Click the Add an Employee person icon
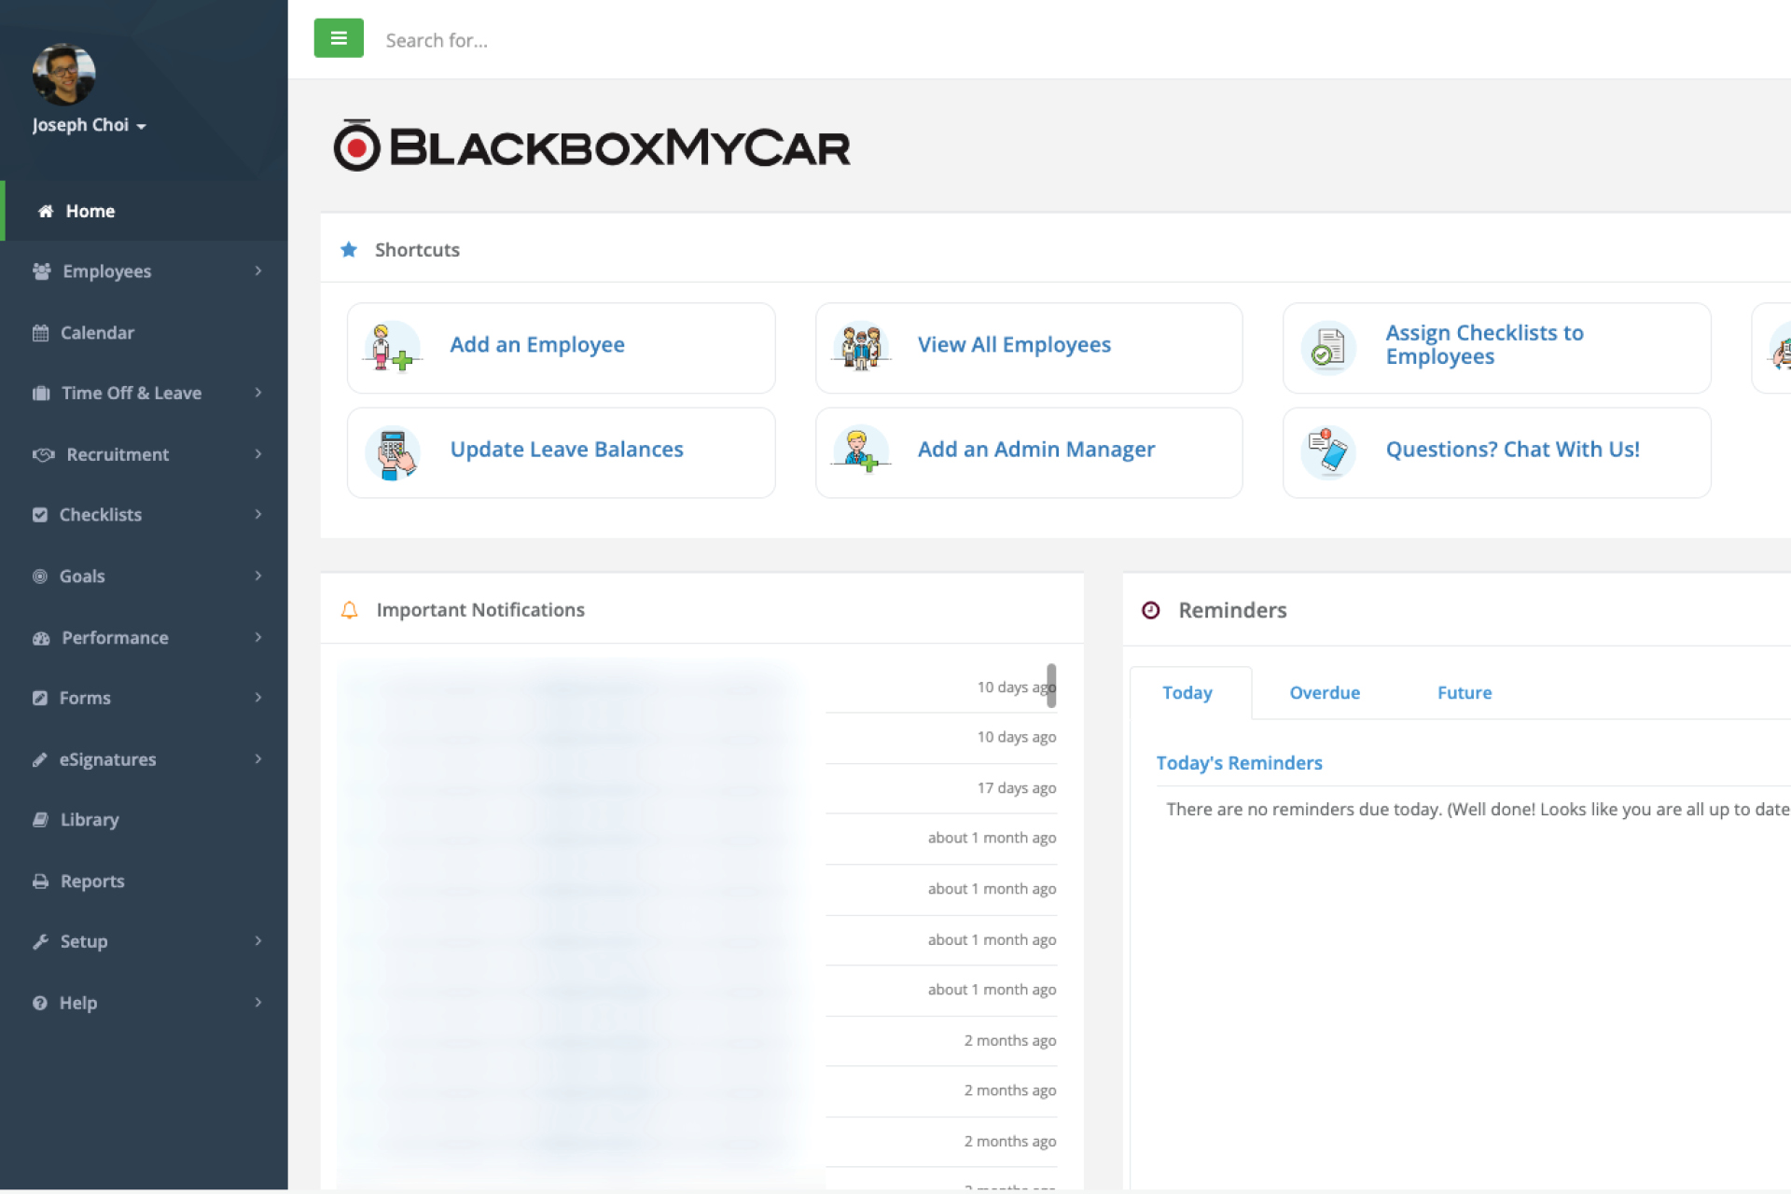This screenshot has width=1791, height=1194. pyautogui.click(x=391, y=348)
